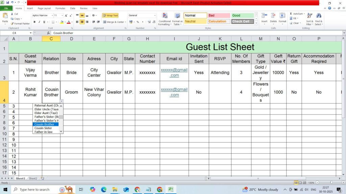Switch to the Sheet2 tab
The height and width of the screenshot is (194, 346).
(33, 179)
